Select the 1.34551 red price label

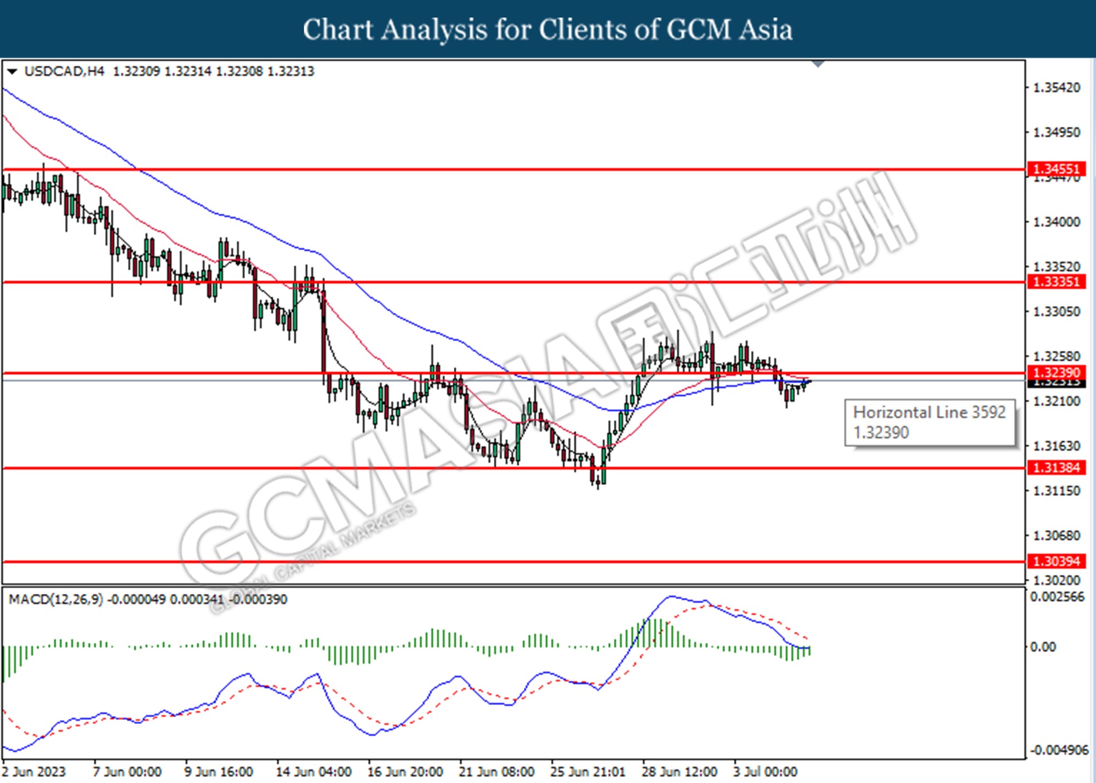click(1057, 169)
